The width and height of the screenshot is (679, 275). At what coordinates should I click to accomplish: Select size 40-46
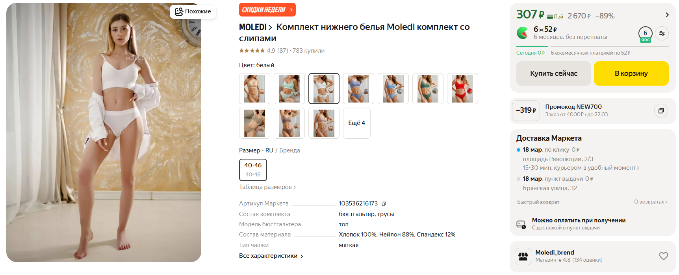253,170
